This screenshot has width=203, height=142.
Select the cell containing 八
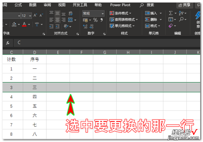[35, 134]
